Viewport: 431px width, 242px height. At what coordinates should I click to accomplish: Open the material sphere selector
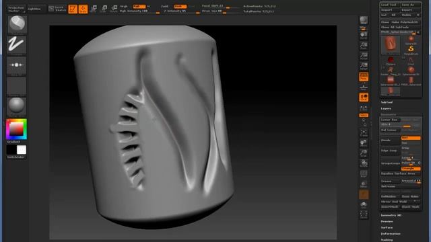coord(17,106)
